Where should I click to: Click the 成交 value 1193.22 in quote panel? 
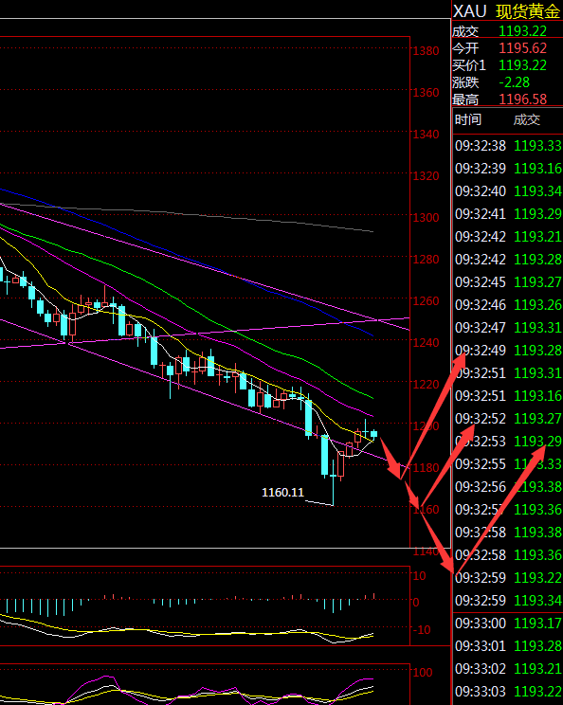(522, 31)
